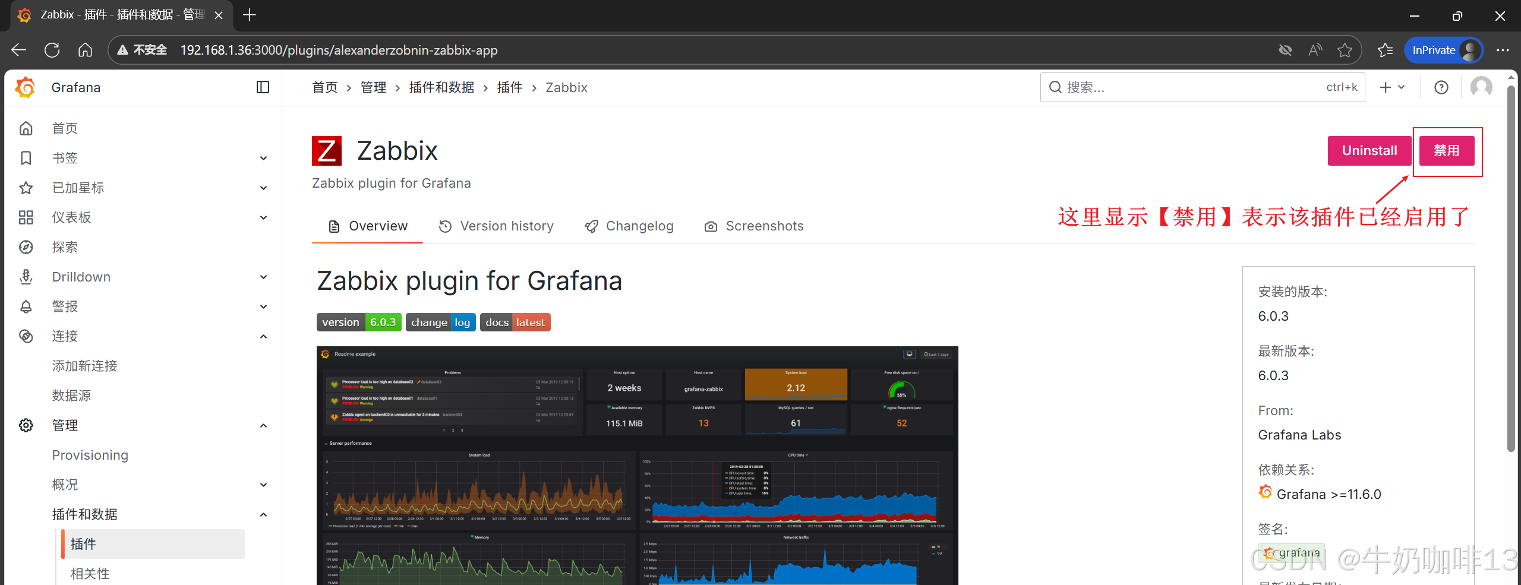
Task: Open the 首页 home item in sidebar
Action: (x=65, y=128)
